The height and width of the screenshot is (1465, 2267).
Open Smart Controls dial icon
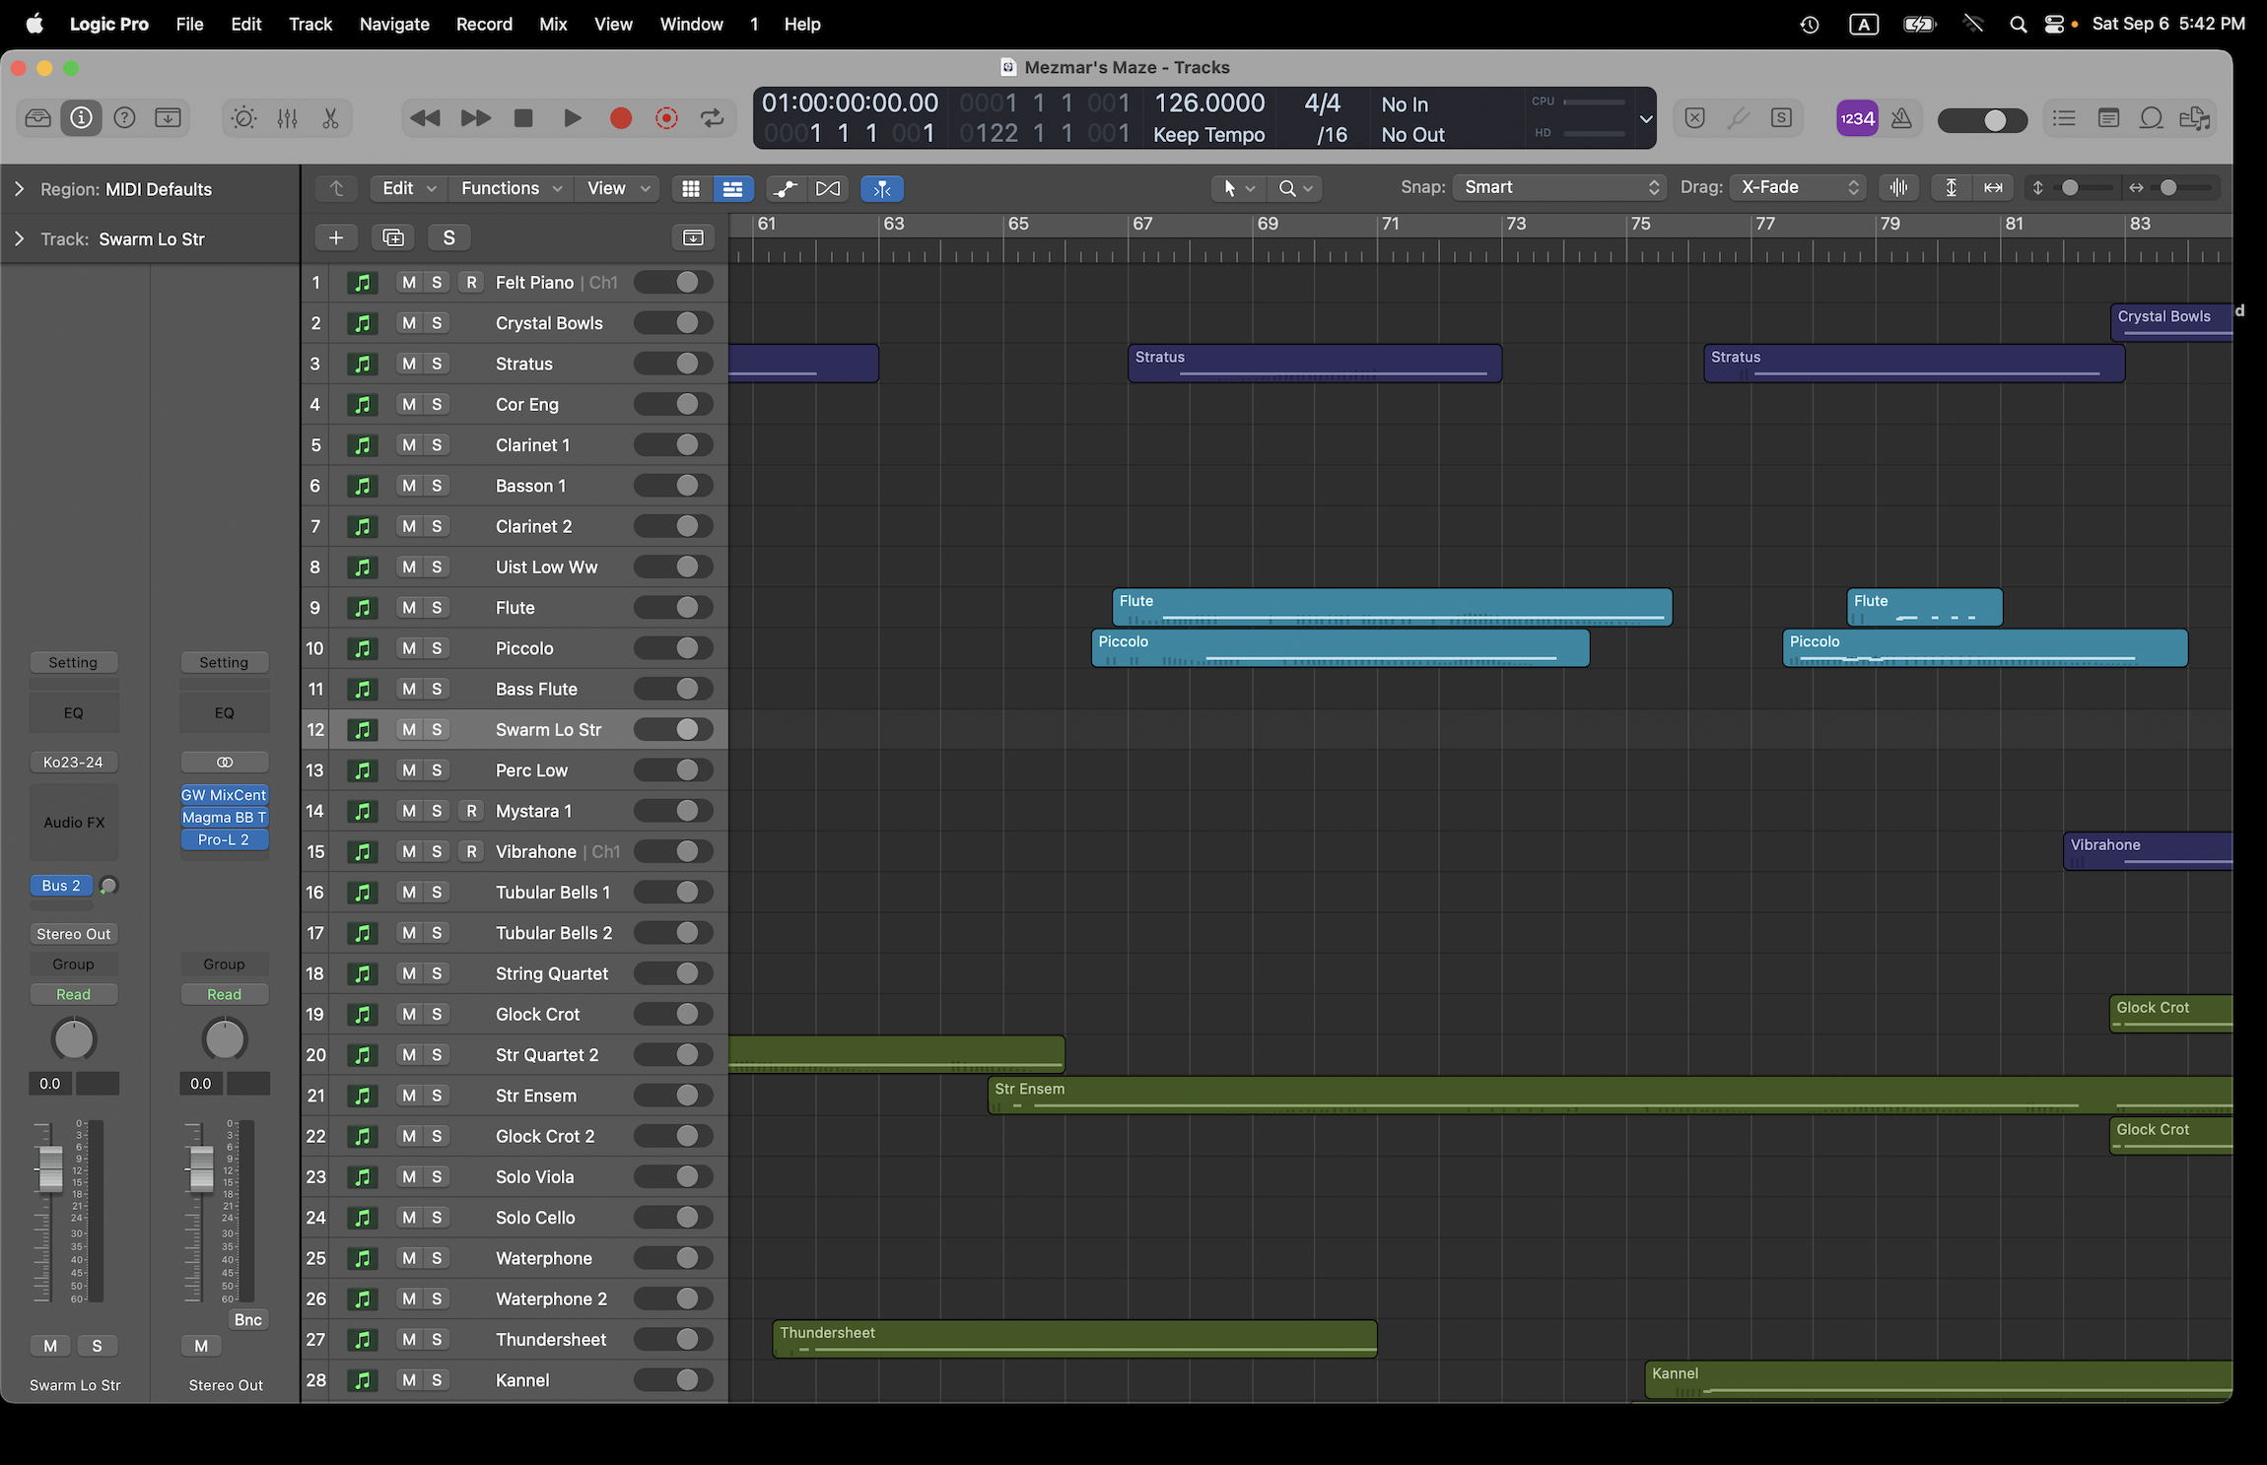[243, 118]
